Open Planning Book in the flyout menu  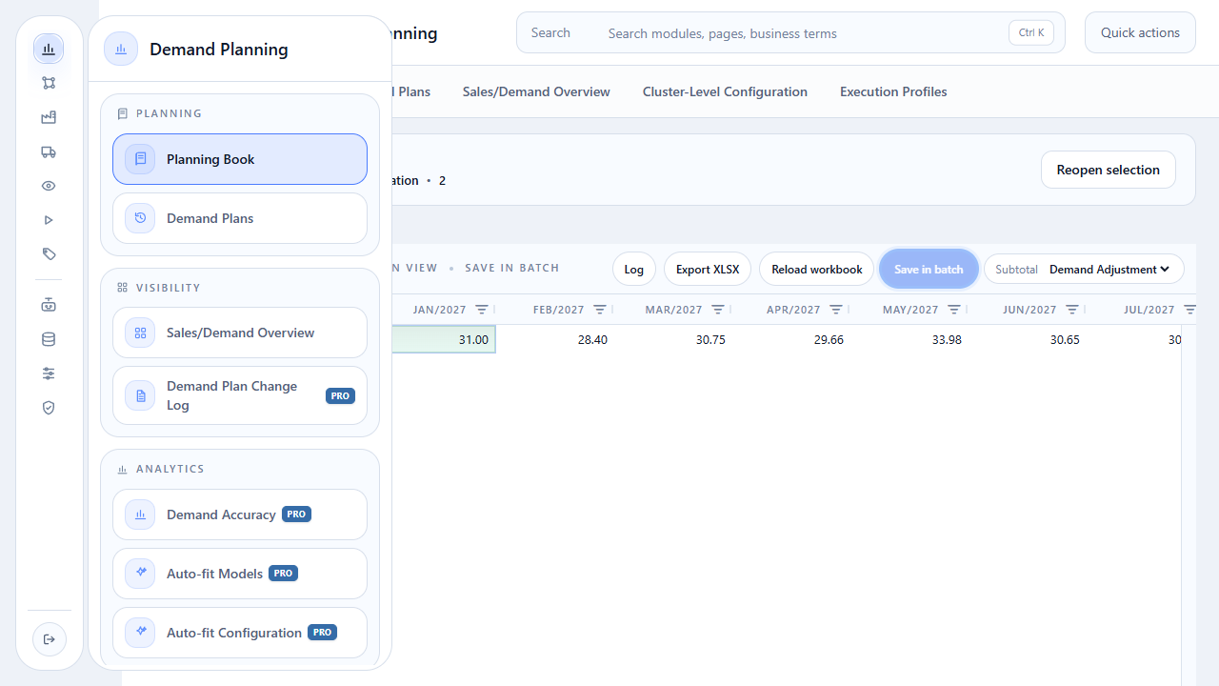coord(240,159)
